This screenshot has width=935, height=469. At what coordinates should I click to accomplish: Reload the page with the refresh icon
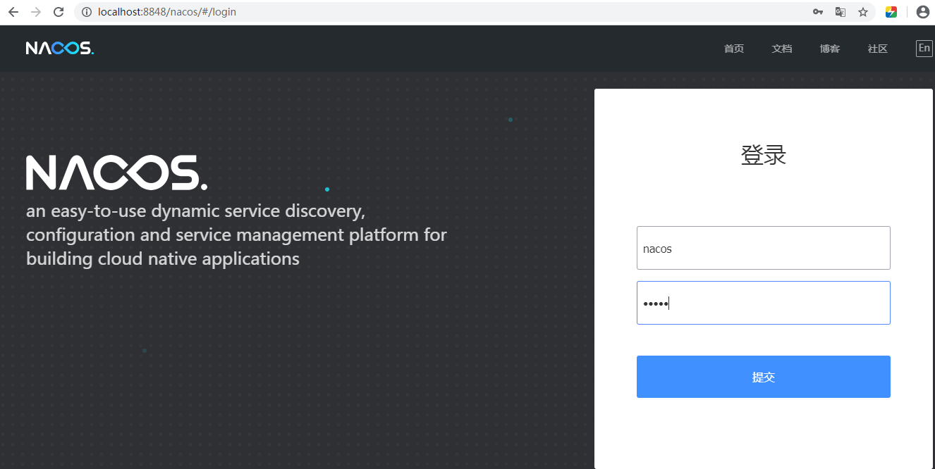click(59, 12)
